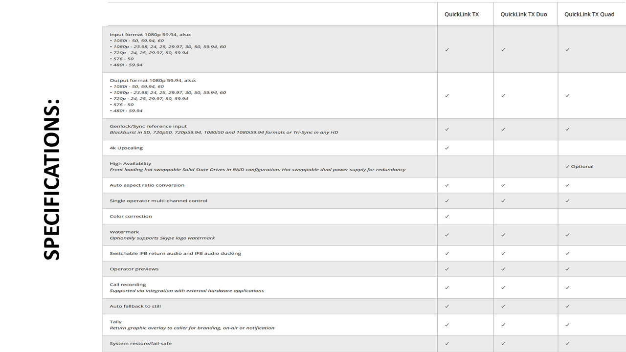Click the Auto aspect ratio conversion label
Viewport: 626px width, 352px height.
[147, 185]
